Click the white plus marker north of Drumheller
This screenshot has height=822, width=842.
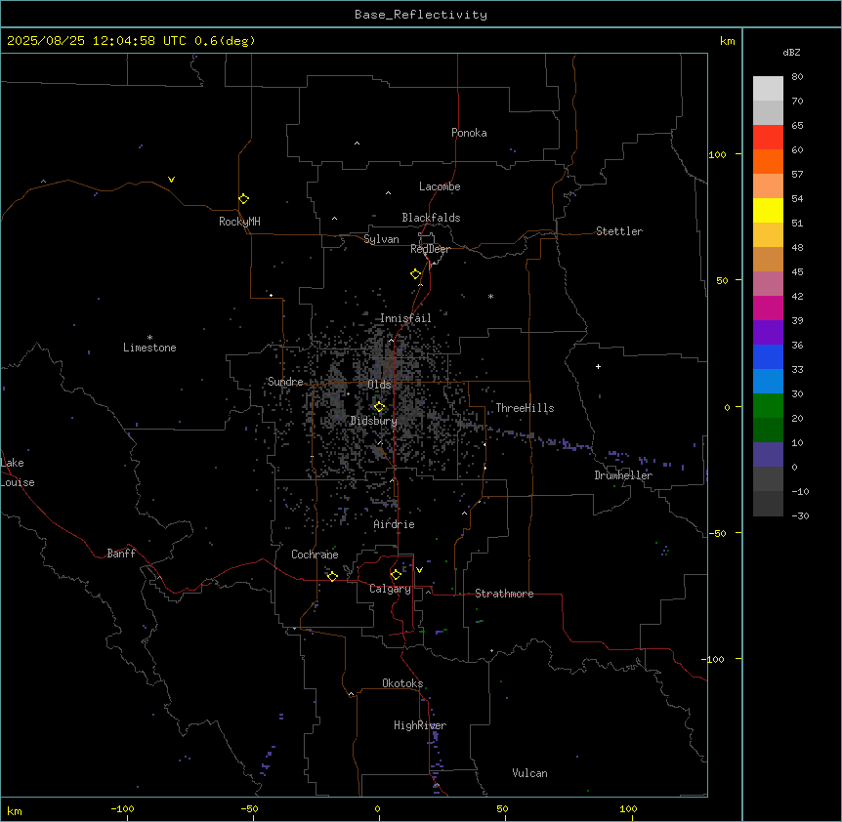tap(598, 366)
